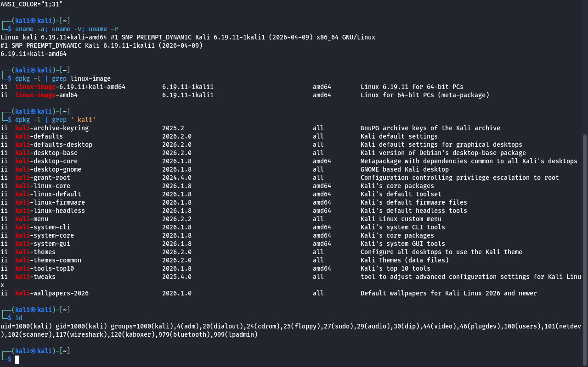
Task: Click the blinking cursor at the last prompt
Action: [17, 359]
